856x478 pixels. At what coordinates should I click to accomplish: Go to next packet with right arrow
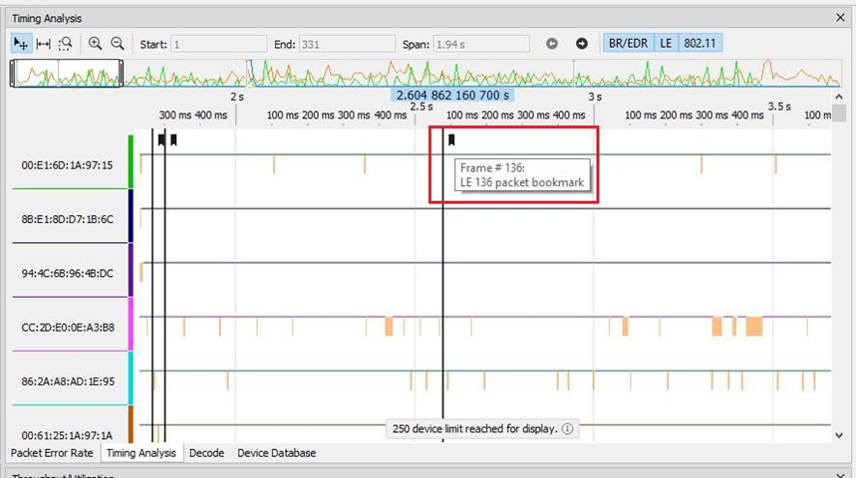(x=581, y=44)
